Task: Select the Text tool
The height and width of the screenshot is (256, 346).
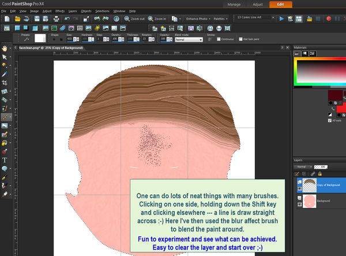Action: (x=5, y=159)
